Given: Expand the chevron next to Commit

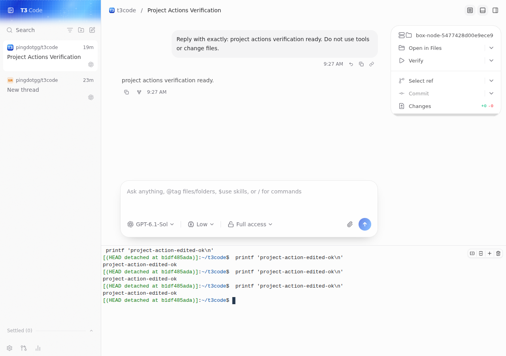Looking at the screenshot, I should pos(491,93).
